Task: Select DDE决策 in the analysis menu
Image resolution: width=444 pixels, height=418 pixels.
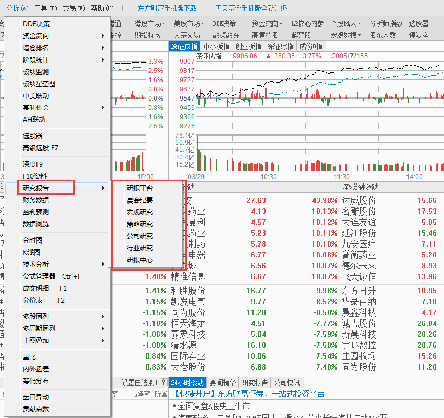Action: pos(36,24)
